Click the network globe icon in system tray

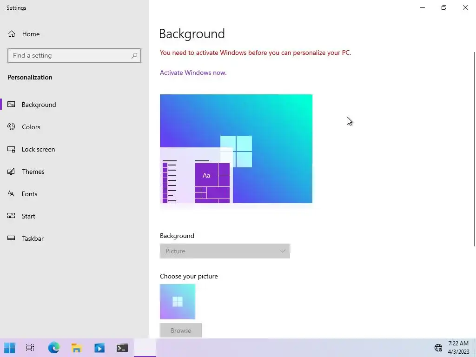point(438,348)
